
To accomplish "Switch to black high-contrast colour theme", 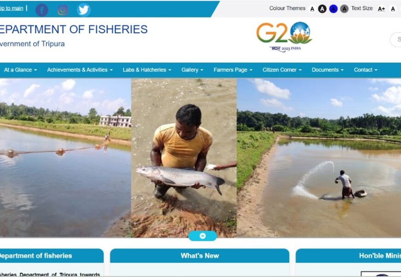I will pyautogui.click(x=322, y=9).
